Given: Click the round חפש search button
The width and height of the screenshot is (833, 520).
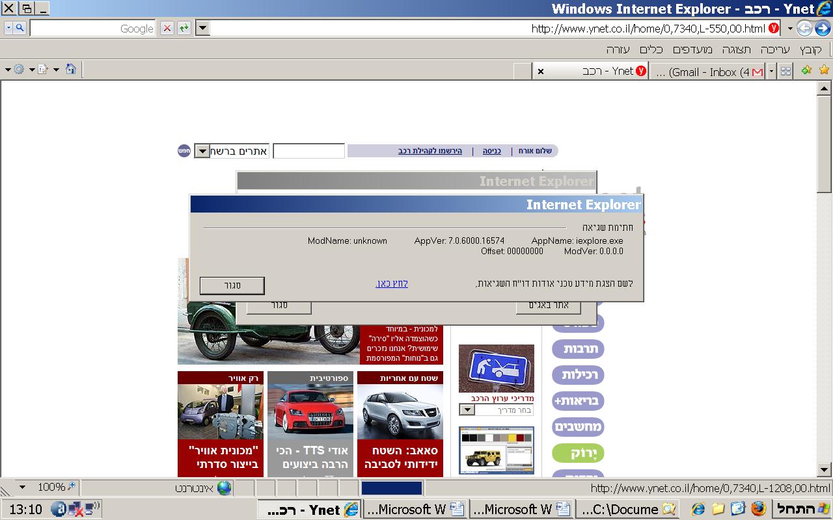Looking at the screenshot, I should pyautogui.click(x=184, y=151).
